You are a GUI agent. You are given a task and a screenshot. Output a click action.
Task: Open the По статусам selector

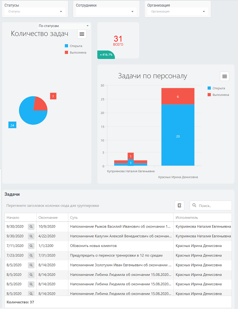64,26
